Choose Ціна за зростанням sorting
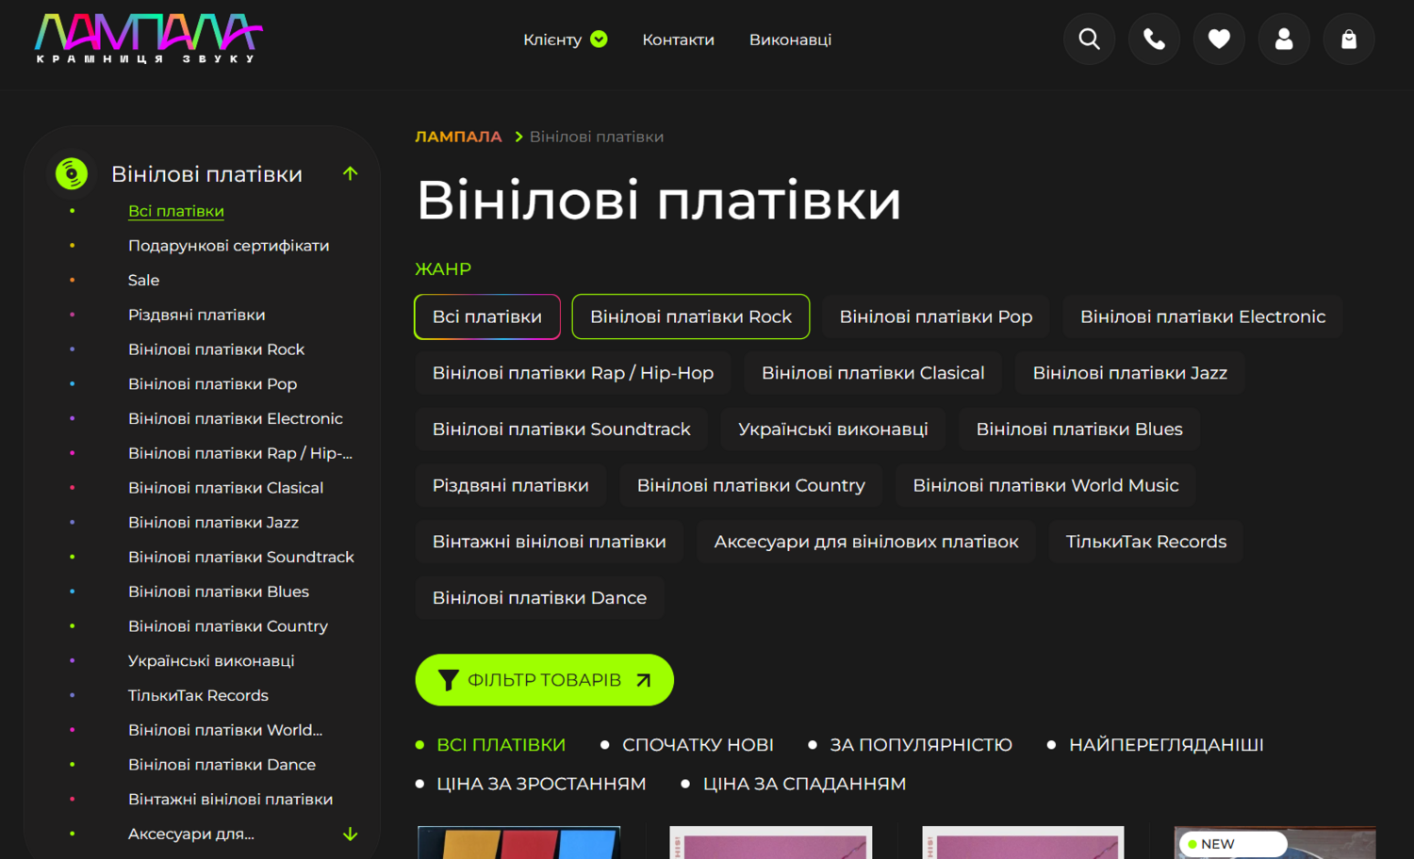The image size is (1414, 859). tap(540, 784)
